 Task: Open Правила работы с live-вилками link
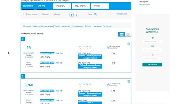38,26
